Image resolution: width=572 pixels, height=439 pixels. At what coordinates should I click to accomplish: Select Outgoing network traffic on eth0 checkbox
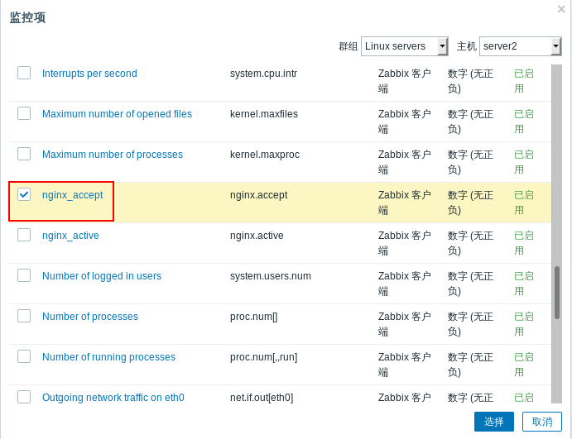[24, 396]
